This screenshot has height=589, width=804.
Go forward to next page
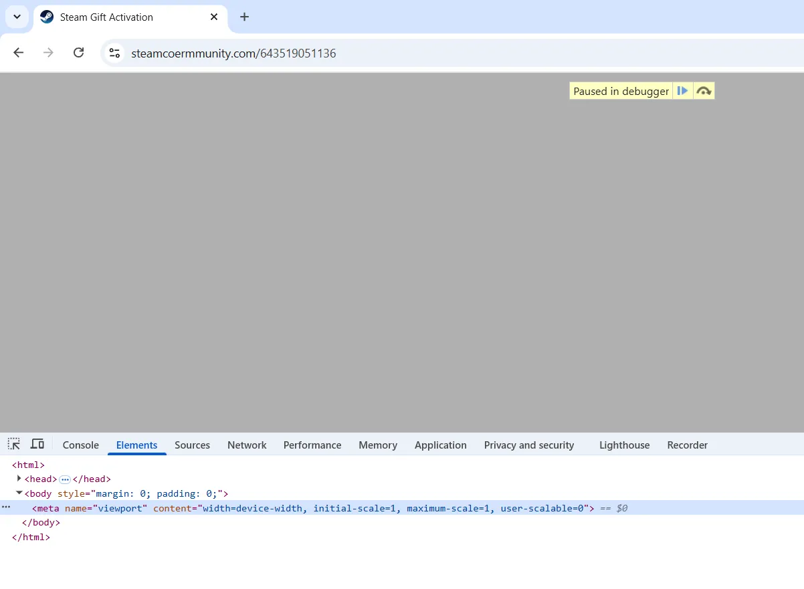click(x=48, y=53)
